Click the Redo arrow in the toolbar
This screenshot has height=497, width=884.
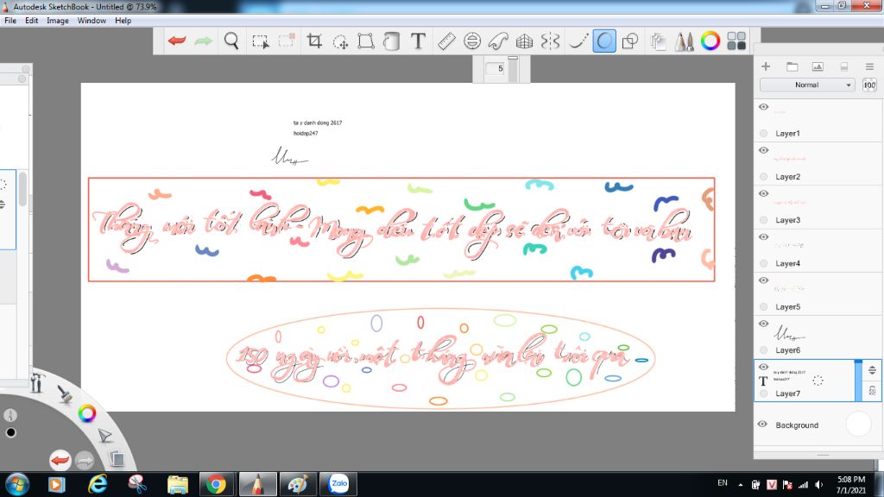(204, 41)
